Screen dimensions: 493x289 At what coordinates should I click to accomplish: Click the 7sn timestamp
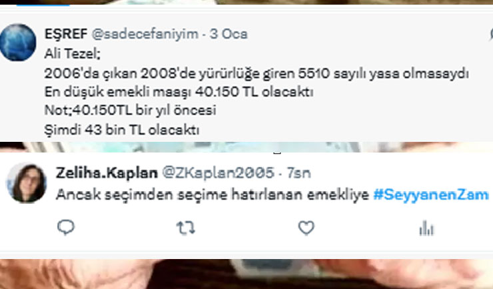click(298, 173)
